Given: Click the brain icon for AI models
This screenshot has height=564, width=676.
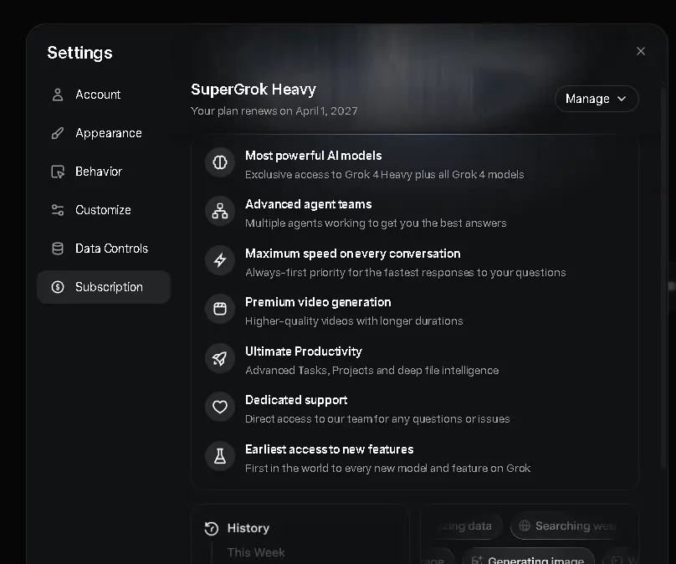Looking at the screenshot, I should pyautogui.click(x=220, y=162).
